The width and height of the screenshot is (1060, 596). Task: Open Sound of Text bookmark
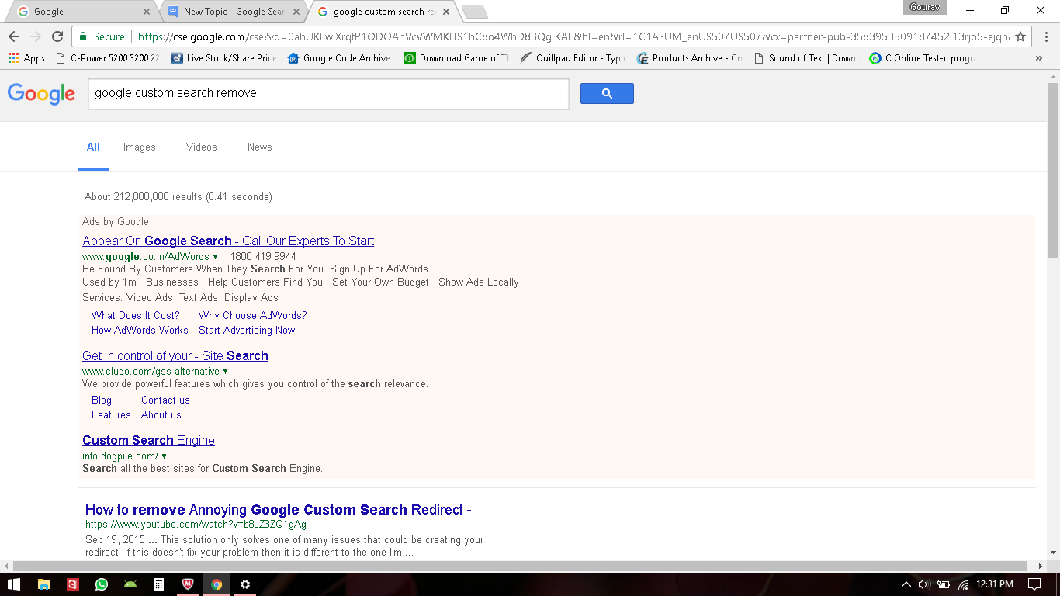tap(805, 58)
